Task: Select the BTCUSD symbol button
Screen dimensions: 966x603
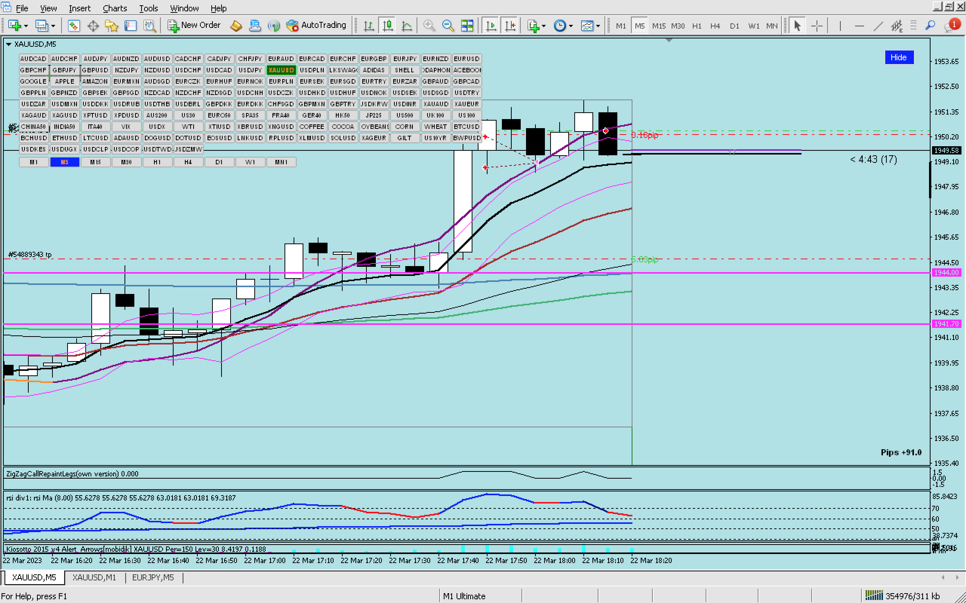Action: pyautogui.click(x=466, y=126)
